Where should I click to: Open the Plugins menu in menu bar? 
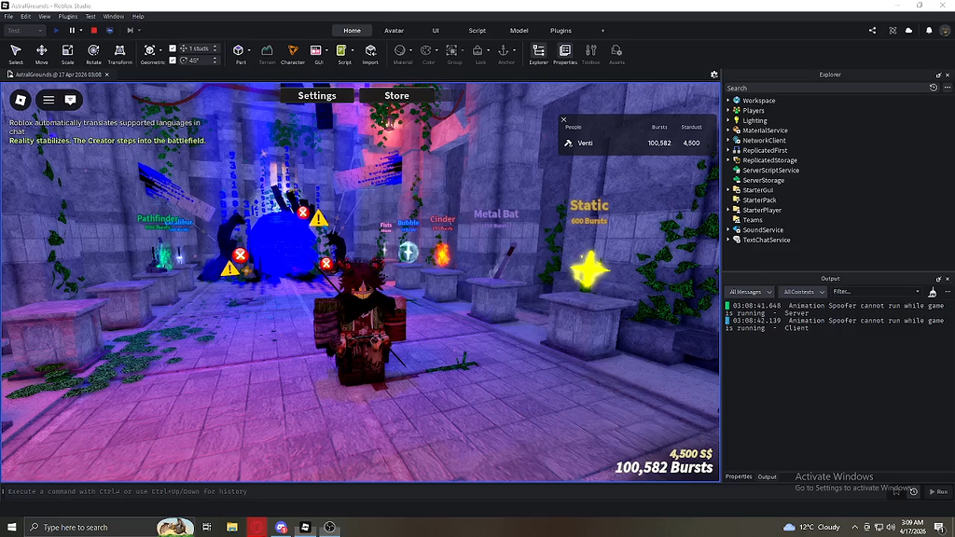(67, 17)
